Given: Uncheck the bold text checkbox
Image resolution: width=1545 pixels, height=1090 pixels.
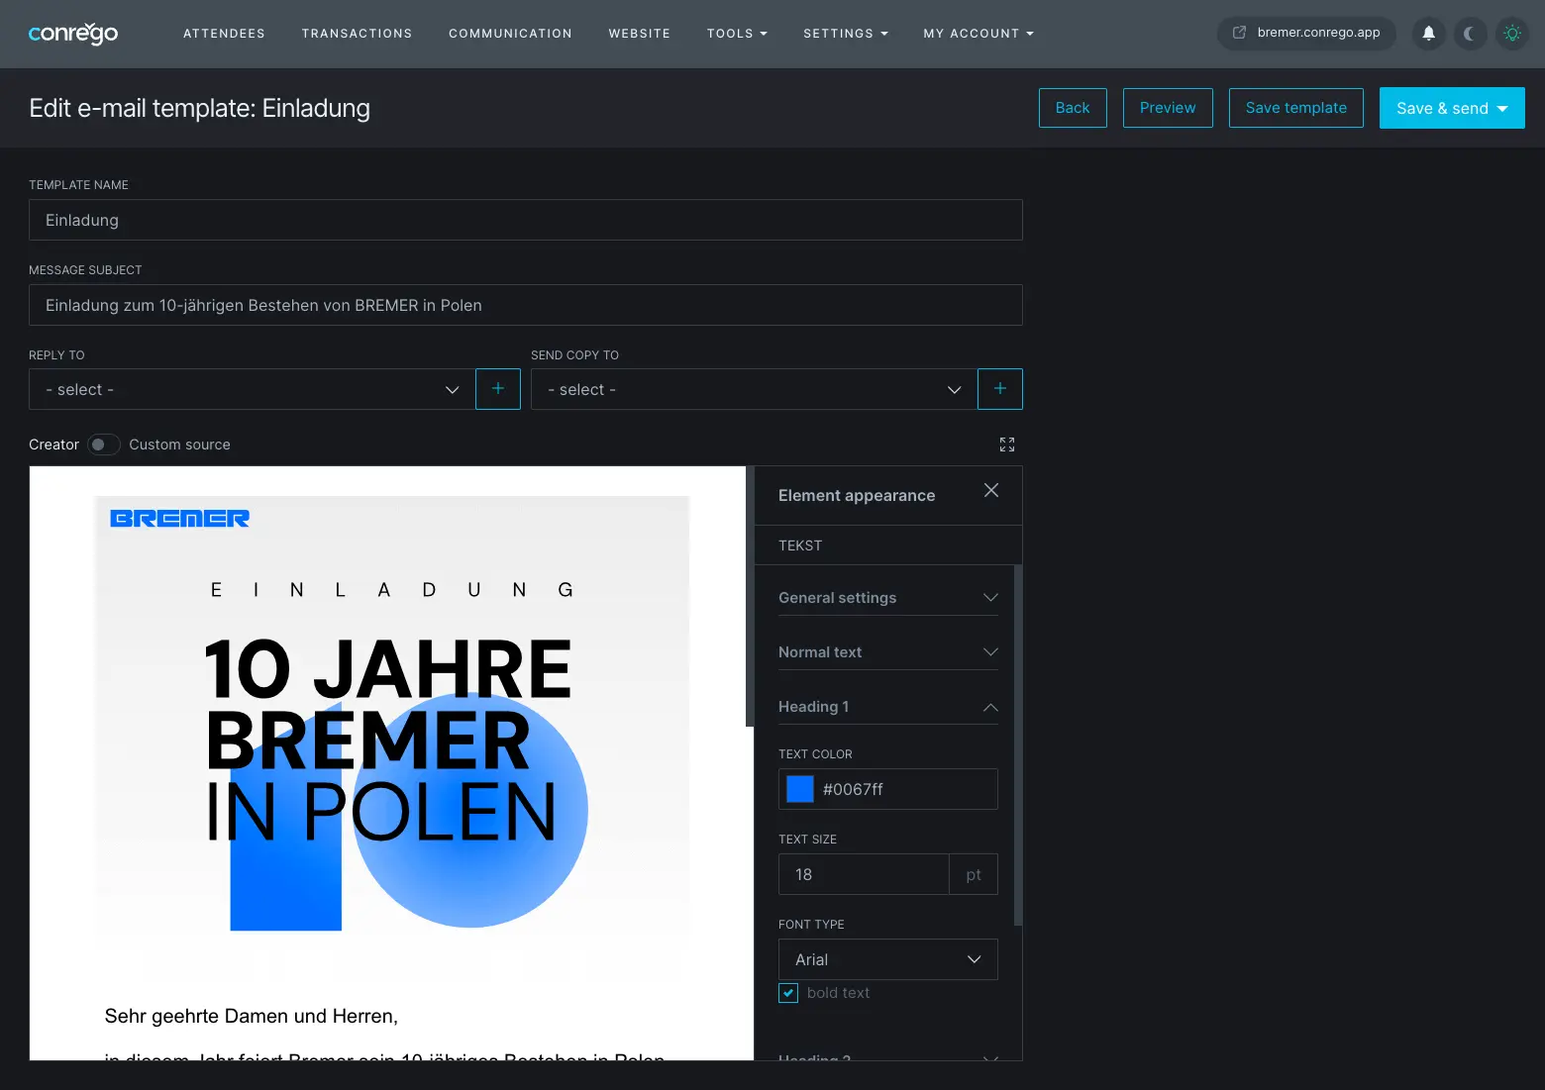Looking at the screenshot, I should (788, 993).
